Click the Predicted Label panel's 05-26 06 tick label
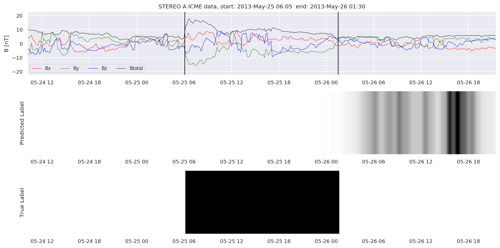The image size is (500, 248). click(x=373, y=162)
